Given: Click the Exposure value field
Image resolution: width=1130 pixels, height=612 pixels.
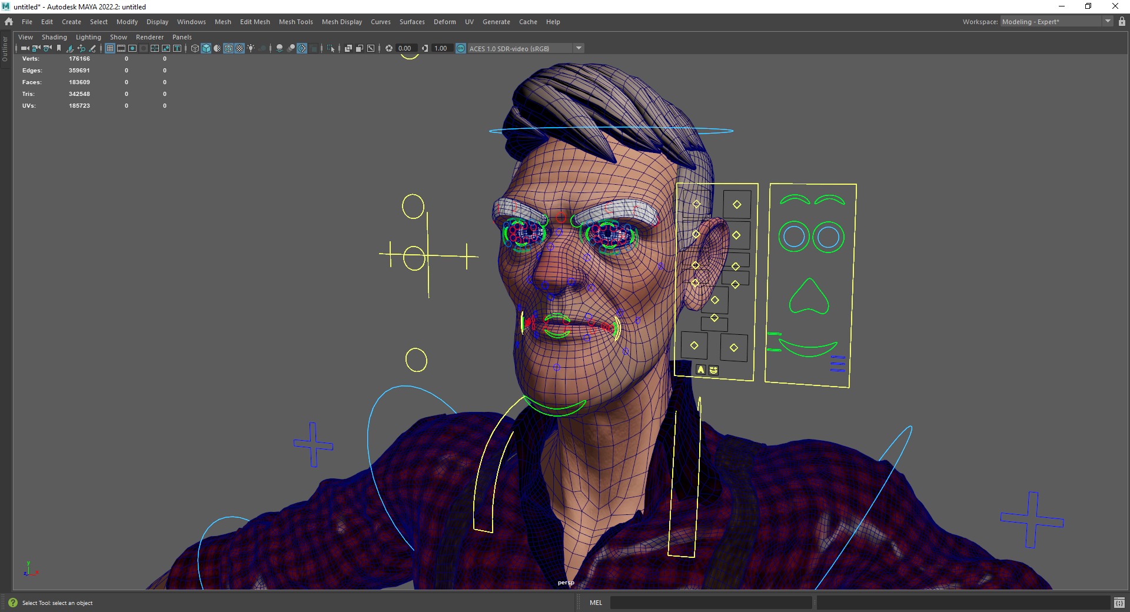Looking at the screenshot, I should pos(407,48).
